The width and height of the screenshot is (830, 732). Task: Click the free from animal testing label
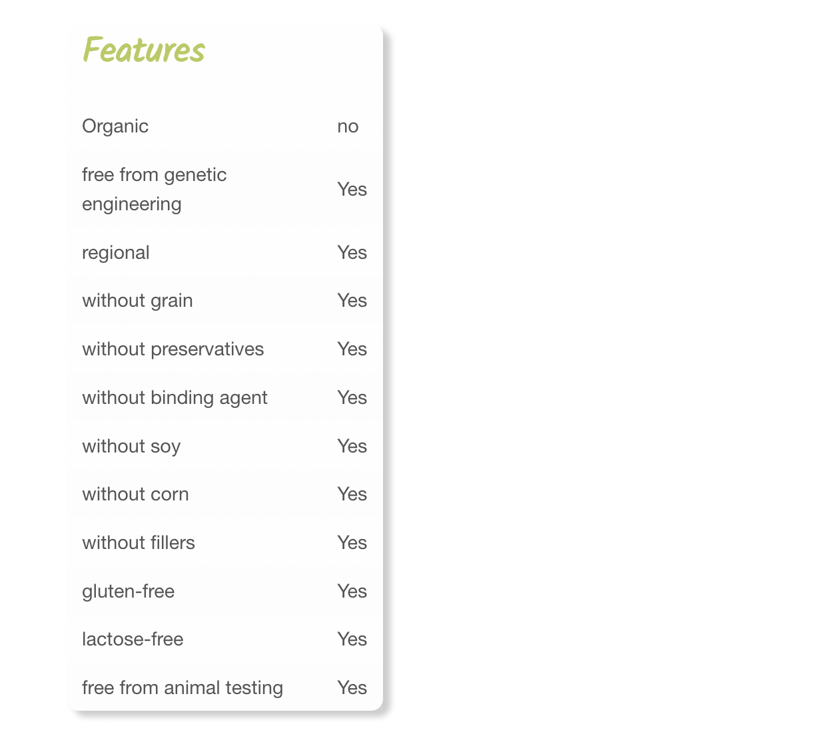pyautogui.click(x=183, y=687)
